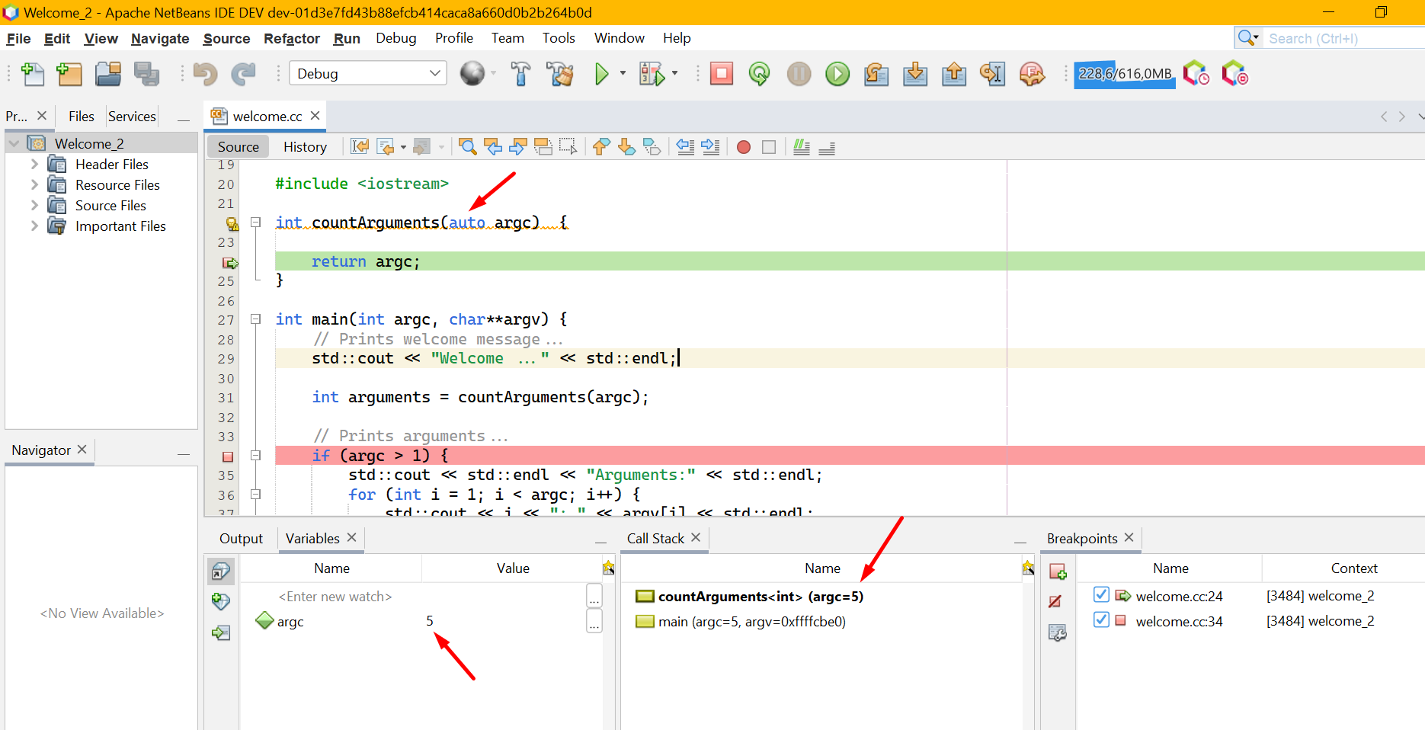Screen dimensions: 1425x730
Task: Expand the Header Files tree node
Action: (x=34, y=164)
